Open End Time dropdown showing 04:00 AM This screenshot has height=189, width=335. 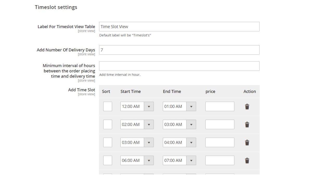[x=179, y=142]
